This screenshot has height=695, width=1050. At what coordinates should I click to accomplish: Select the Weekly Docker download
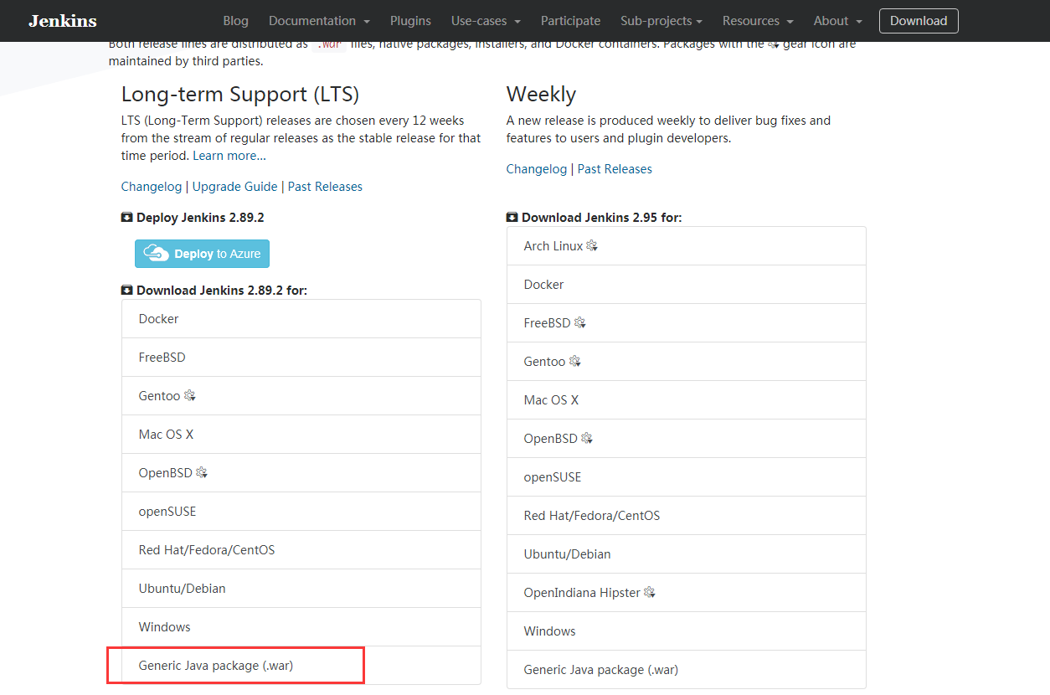687,285
